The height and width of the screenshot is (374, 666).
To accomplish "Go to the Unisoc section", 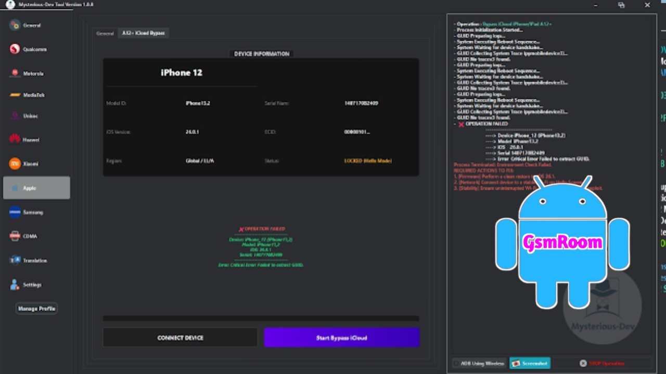I will point(30,116).
